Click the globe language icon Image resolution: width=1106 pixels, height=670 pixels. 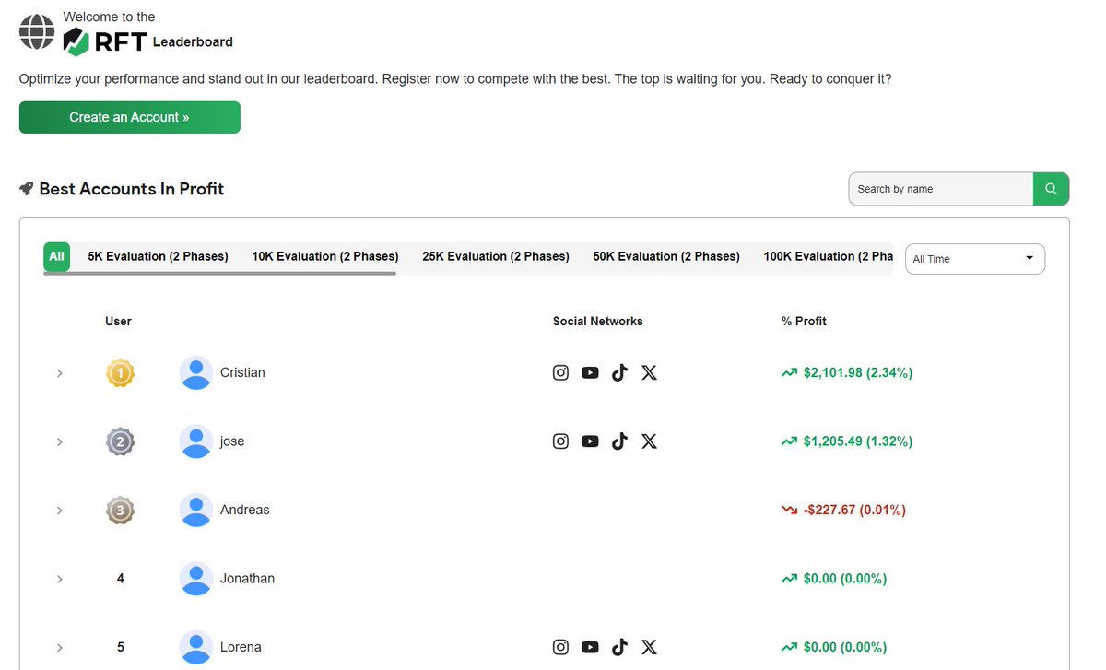37,32
